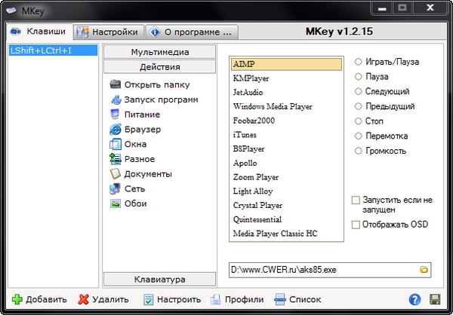Select the Play/Pause (Играть/Пауза) radio button
Viewport: 453px width, 315px height.
point(358,62)
